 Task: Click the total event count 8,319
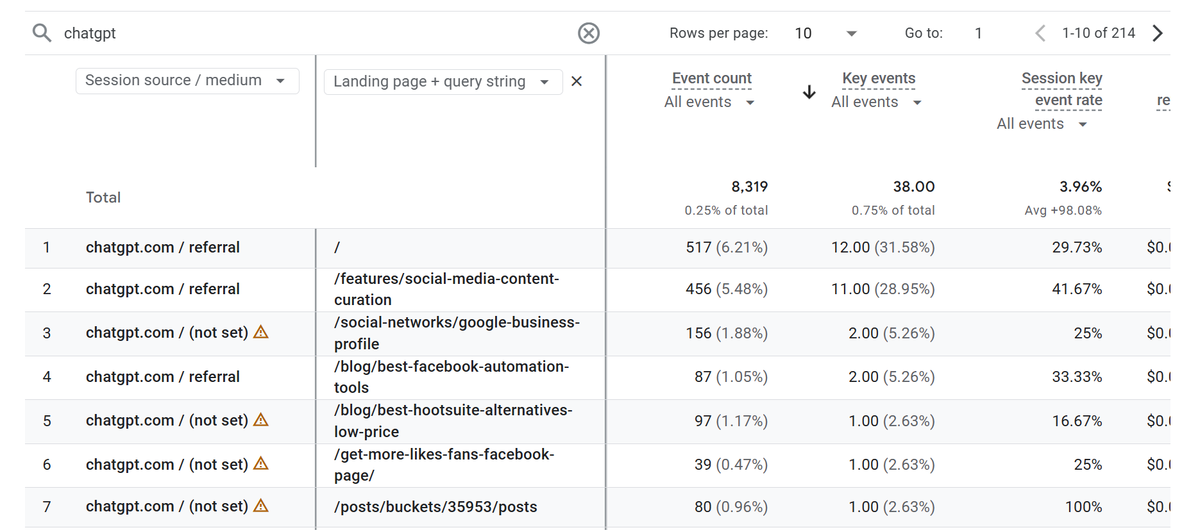tap(750, 186)
